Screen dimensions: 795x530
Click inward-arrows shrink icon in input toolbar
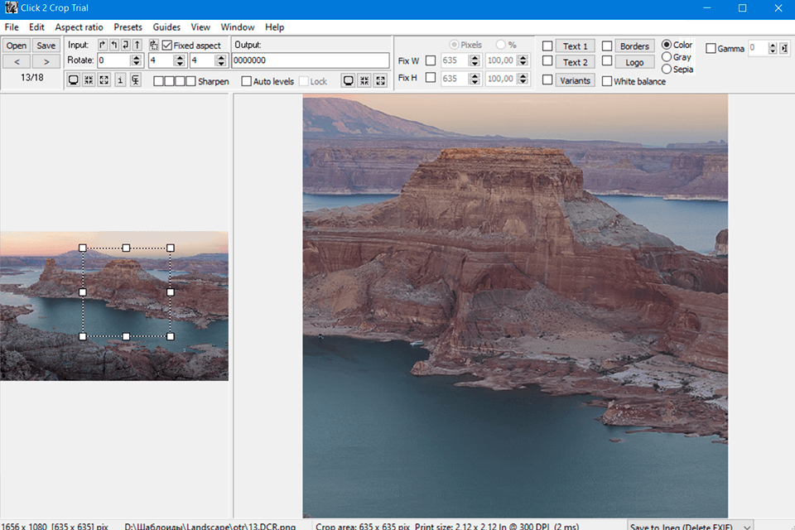(89, 80)
